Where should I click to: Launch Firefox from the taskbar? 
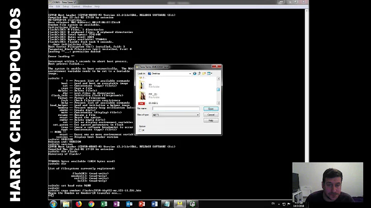tap(78, 204)
